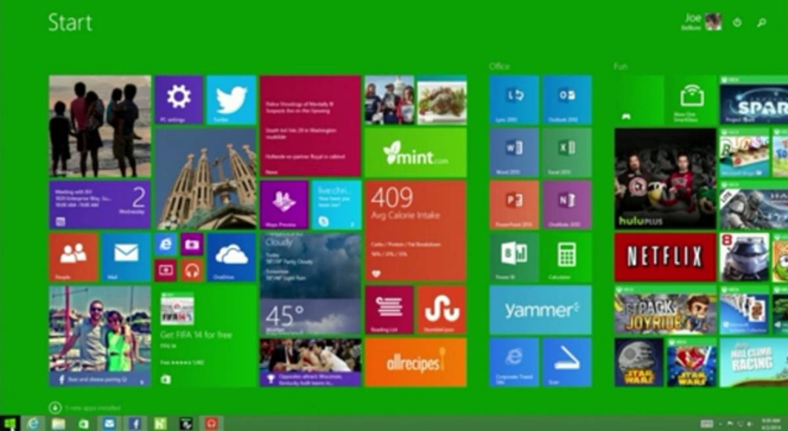Screen dimensions: 788x431
Task: Open the Hulu Plus tile
Action: [x=665, y=178]
